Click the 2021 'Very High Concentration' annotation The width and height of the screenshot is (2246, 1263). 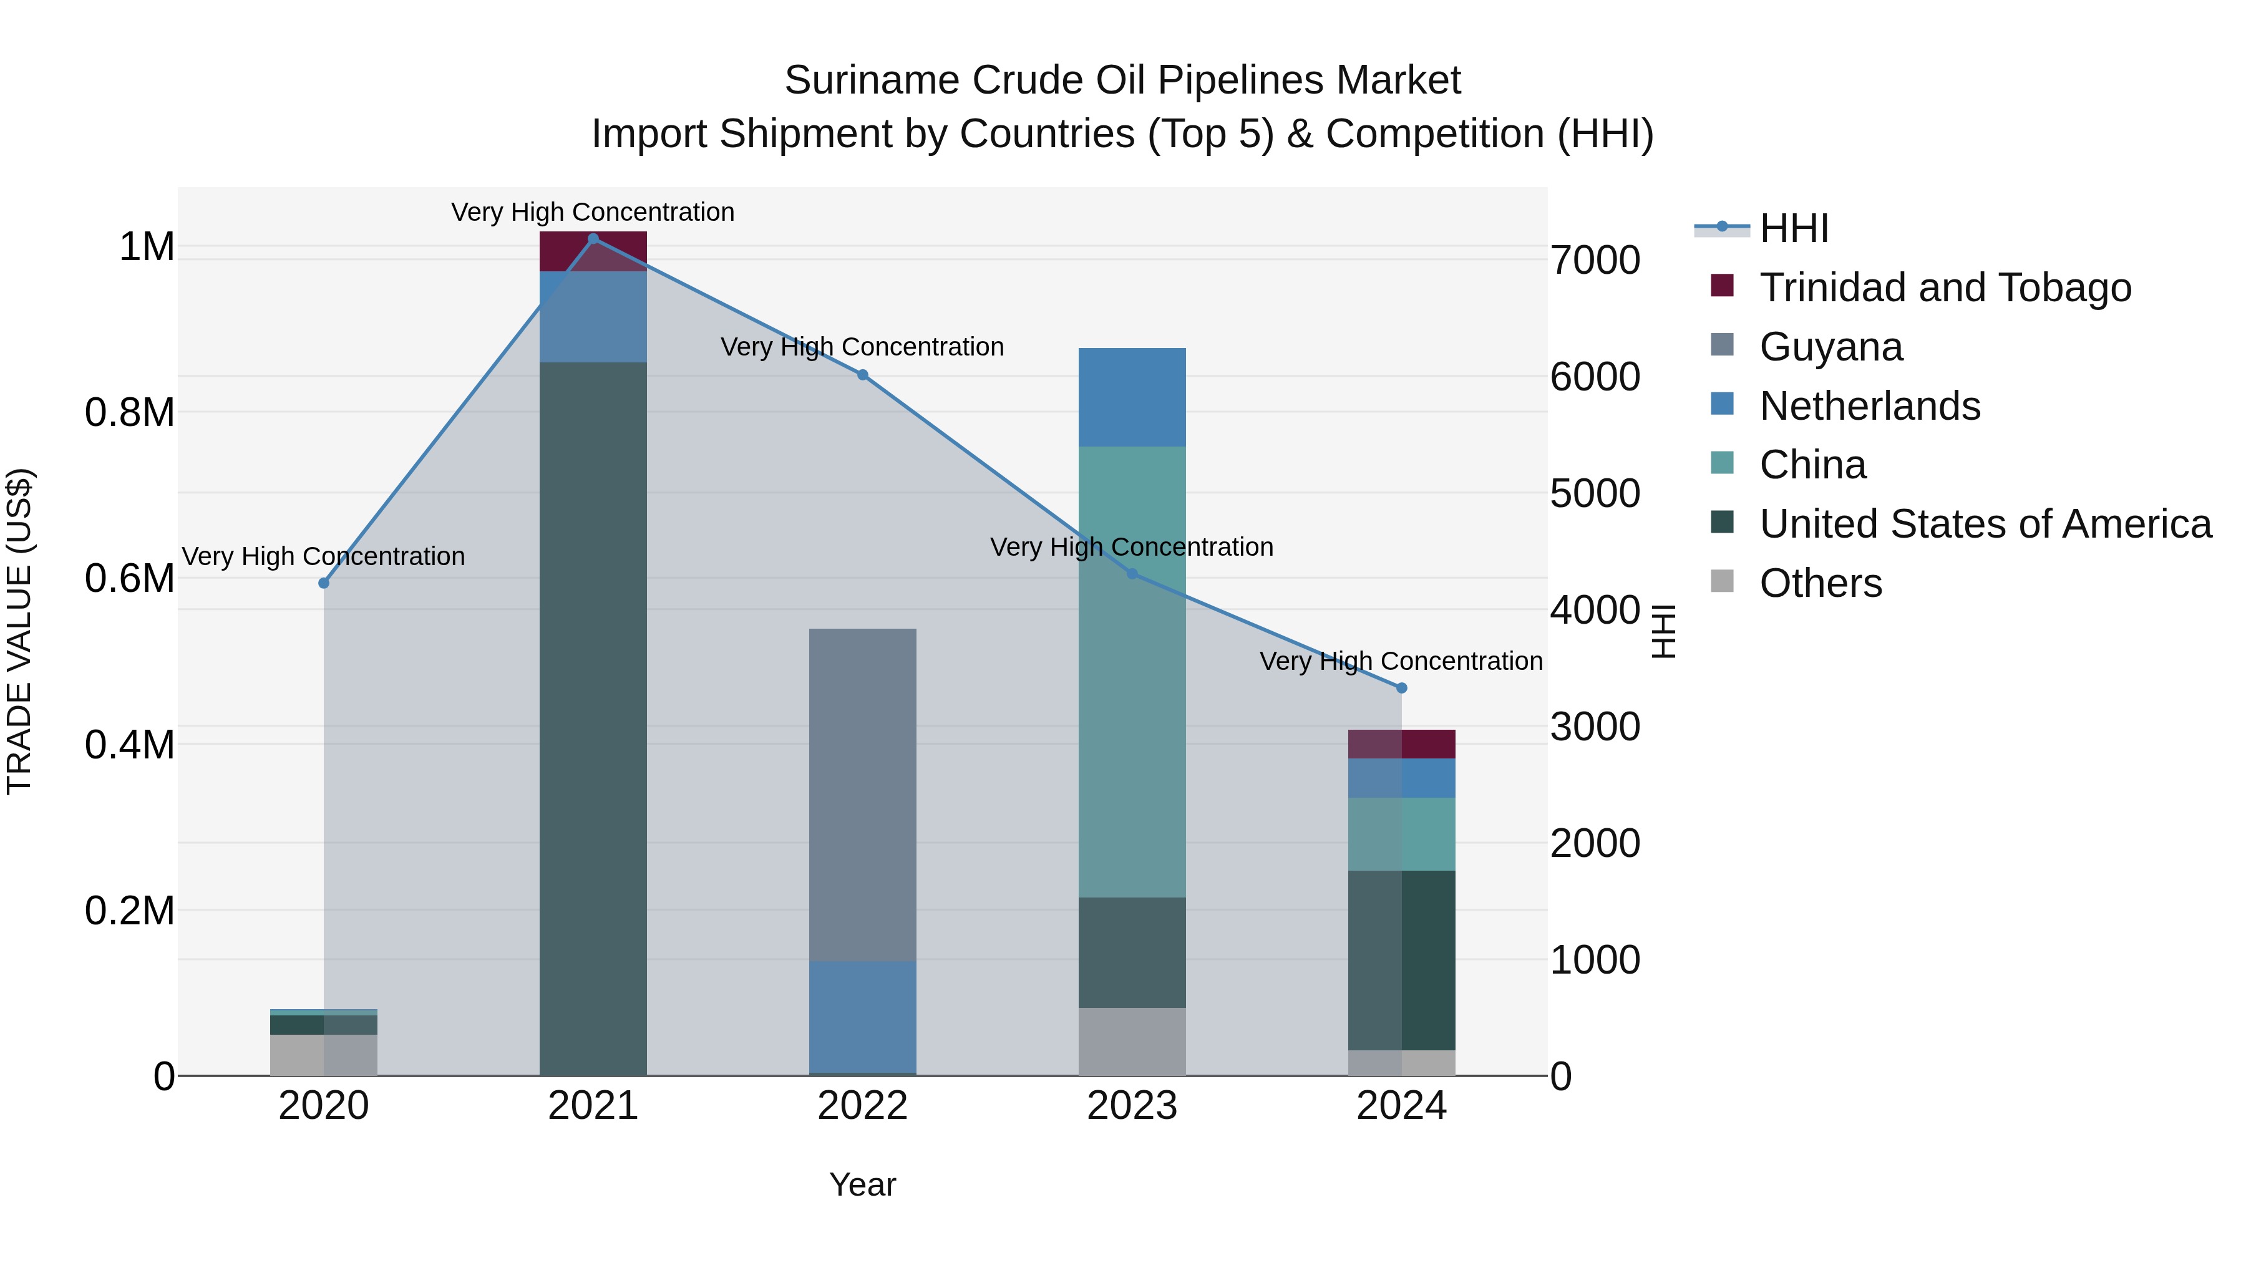593,212
